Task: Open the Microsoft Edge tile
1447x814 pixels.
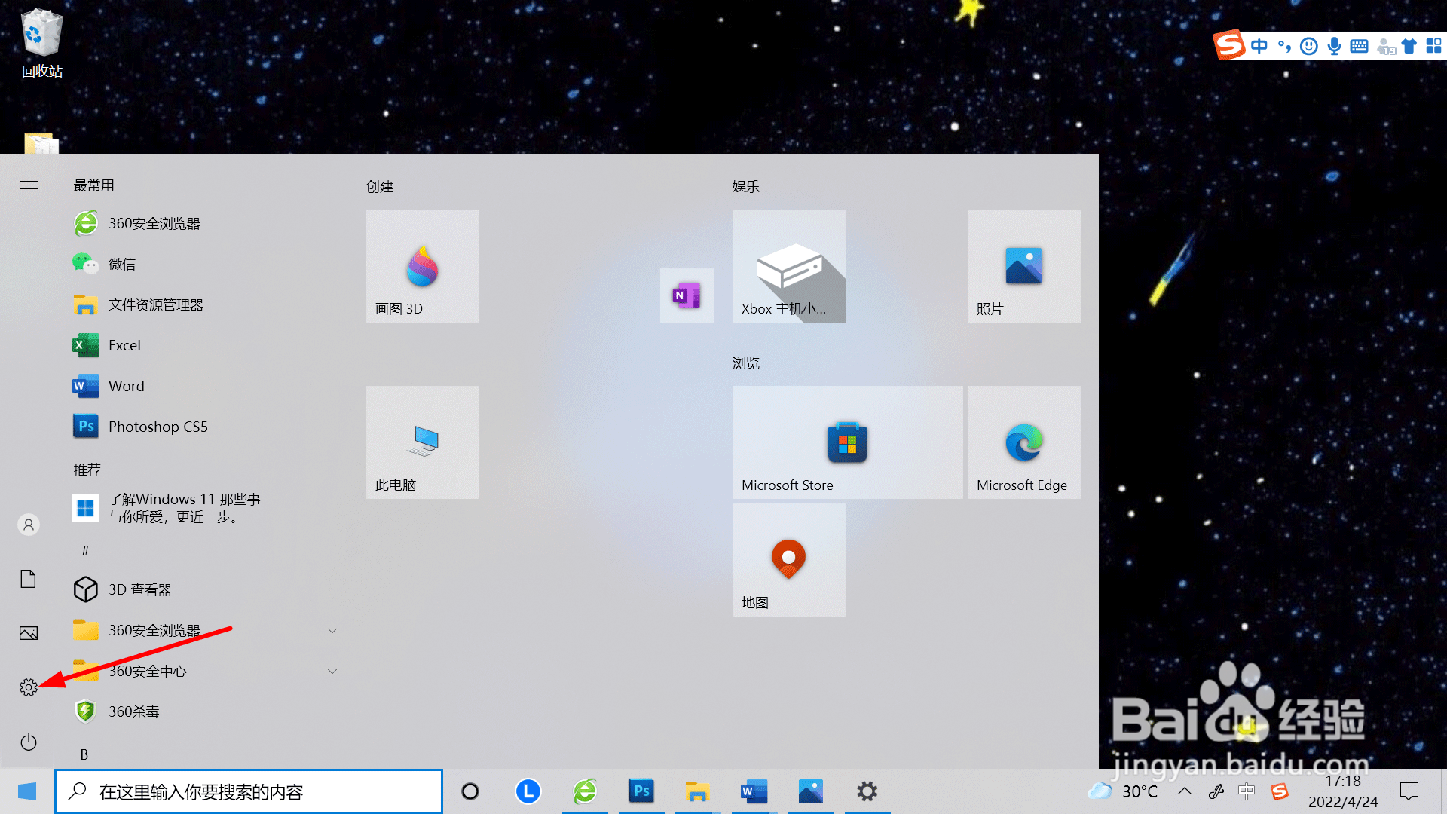Action: tap(1023, 442)
